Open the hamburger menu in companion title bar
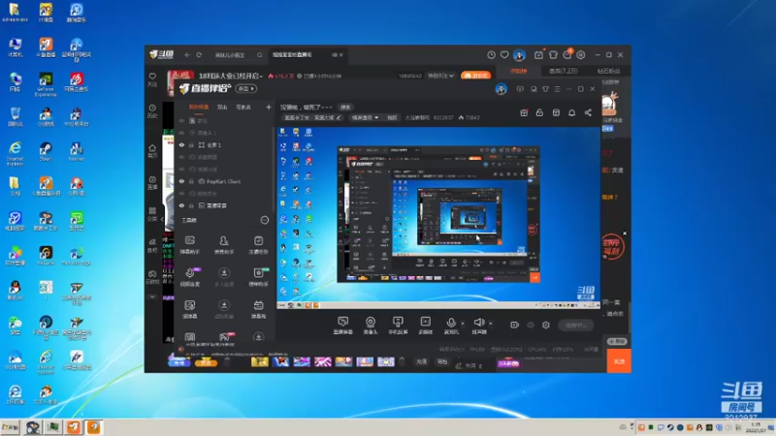 click(x=557, y=89)
